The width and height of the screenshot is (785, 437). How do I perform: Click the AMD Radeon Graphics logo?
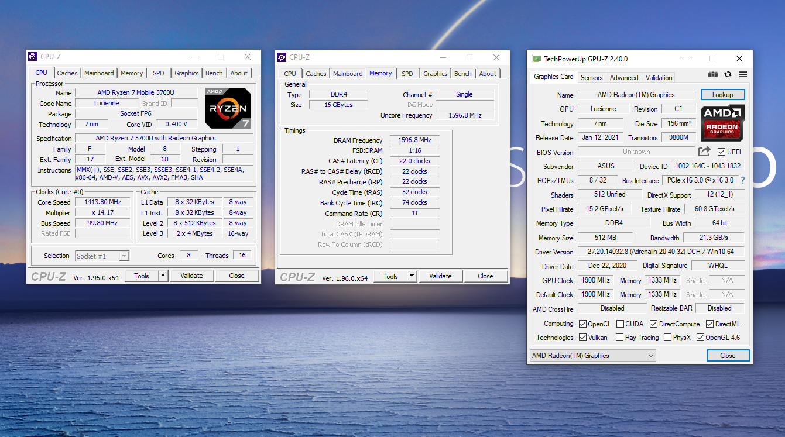[722, 123]
